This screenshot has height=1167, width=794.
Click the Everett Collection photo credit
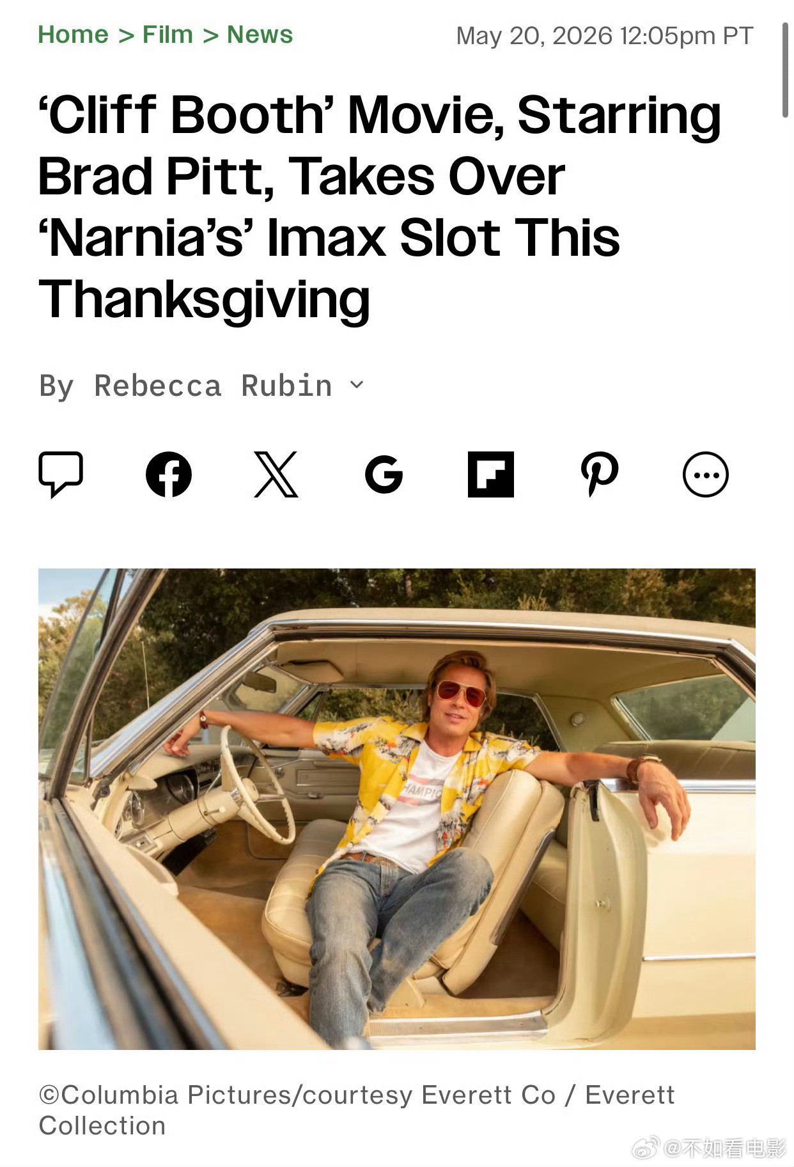click(357, 1110)
